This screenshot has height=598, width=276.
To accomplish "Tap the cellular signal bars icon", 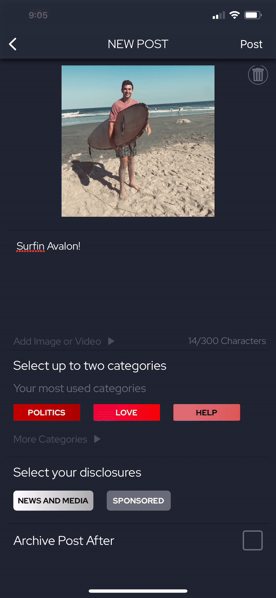I will coord(219,16).
